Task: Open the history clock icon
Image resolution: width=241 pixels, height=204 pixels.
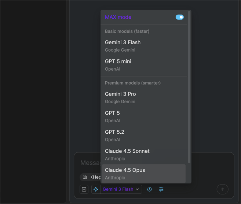Action: click(x=149, y=189)
